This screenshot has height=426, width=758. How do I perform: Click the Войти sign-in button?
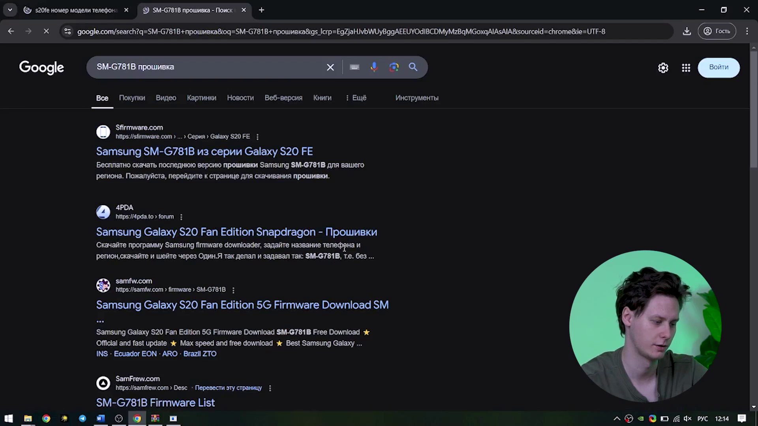point(719,67)
